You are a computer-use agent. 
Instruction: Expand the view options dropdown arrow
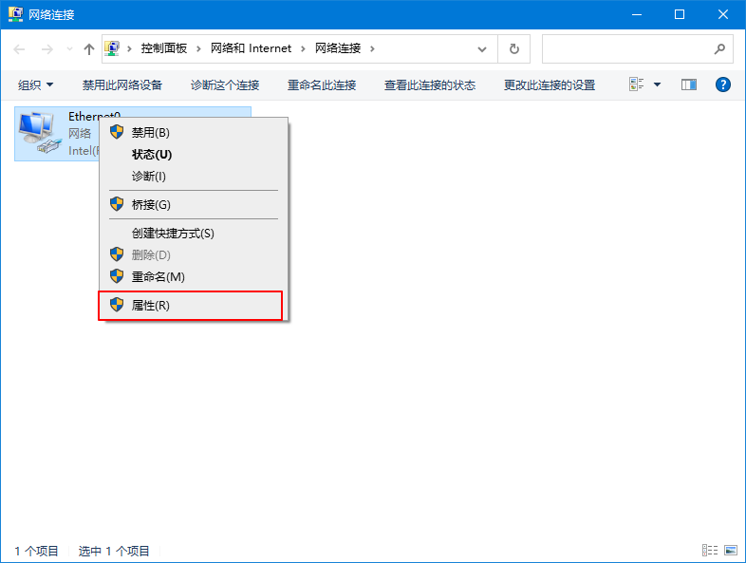point(658,84)
